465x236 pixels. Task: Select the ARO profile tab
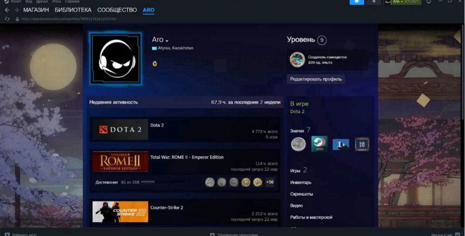click(x=149, y=10)
